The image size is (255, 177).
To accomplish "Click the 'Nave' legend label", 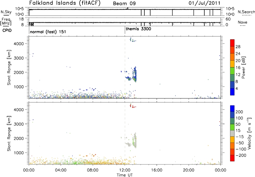I will pos(243,22).
